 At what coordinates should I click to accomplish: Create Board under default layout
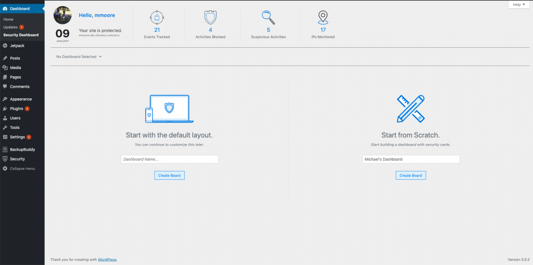[169, 176]
